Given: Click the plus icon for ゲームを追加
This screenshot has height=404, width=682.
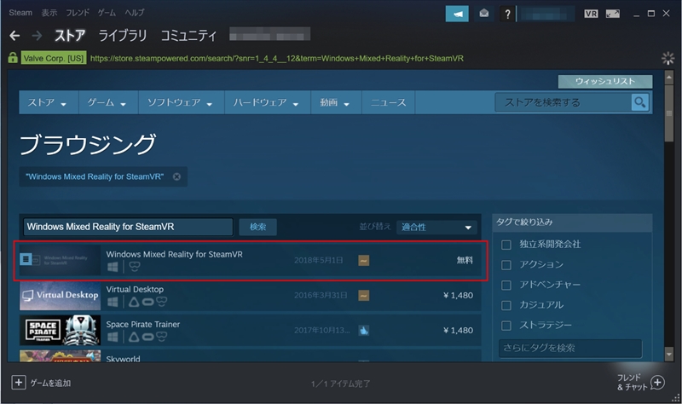Looking at the screenshot, I should click(x=18, y=382).
